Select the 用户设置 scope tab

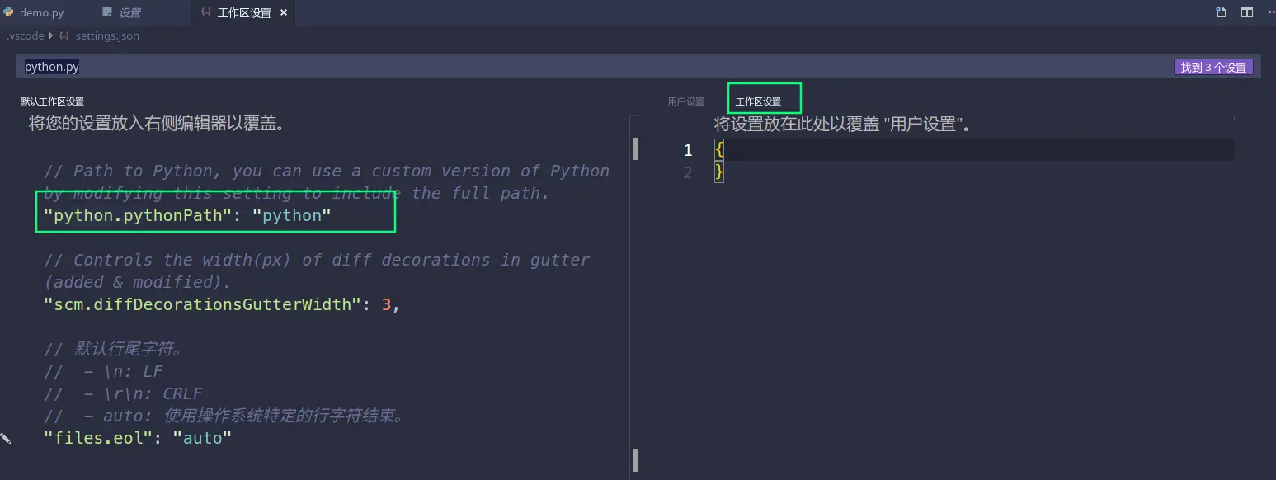[685, 101]
